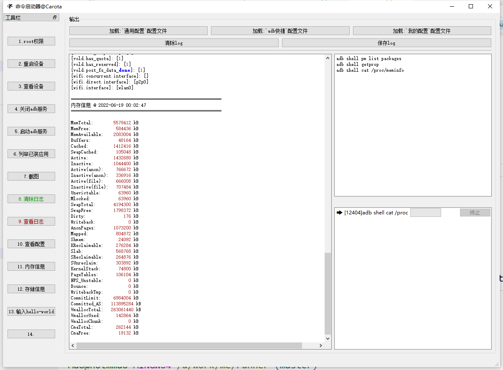This screenshot has width=503, height=370.
Task: Take a screenshot with 7.截图
Action: click(x=31, y=176)
